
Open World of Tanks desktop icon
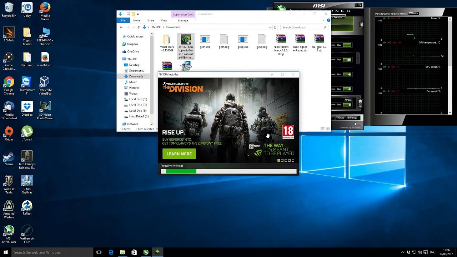[9, 184]
